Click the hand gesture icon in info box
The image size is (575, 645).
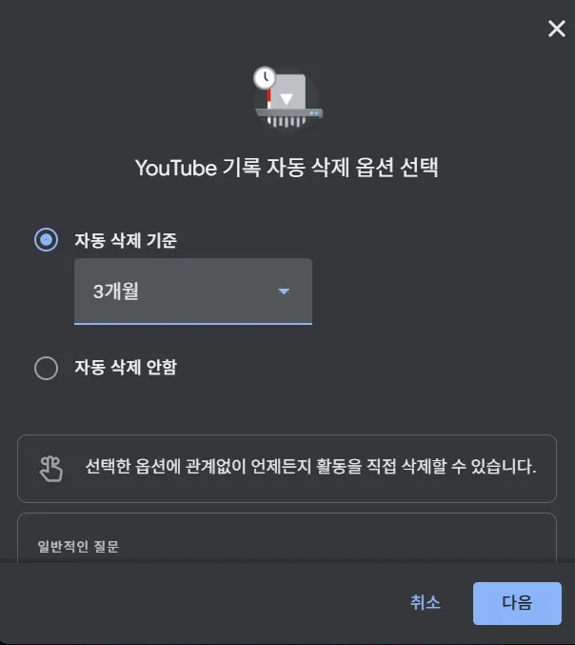coord(51,469)
